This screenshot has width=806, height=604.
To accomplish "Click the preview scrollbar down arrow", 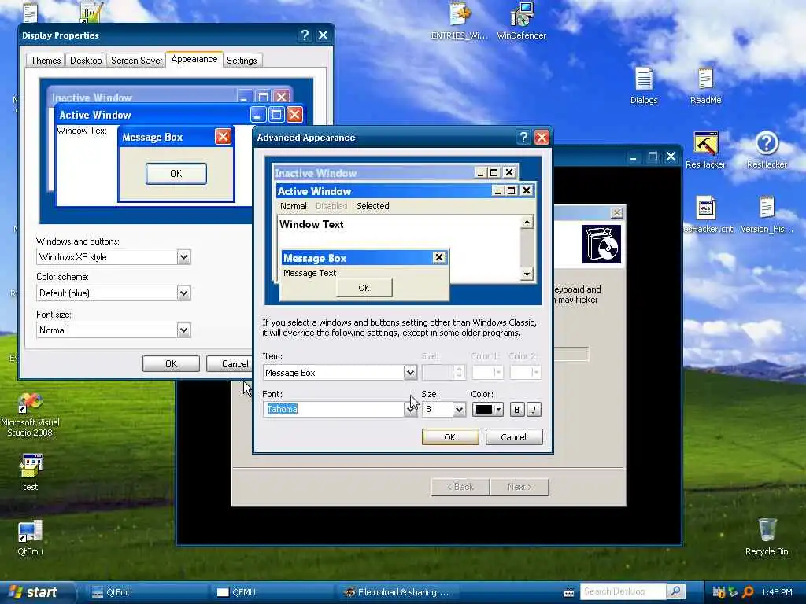I will click(x=527, y=274).
